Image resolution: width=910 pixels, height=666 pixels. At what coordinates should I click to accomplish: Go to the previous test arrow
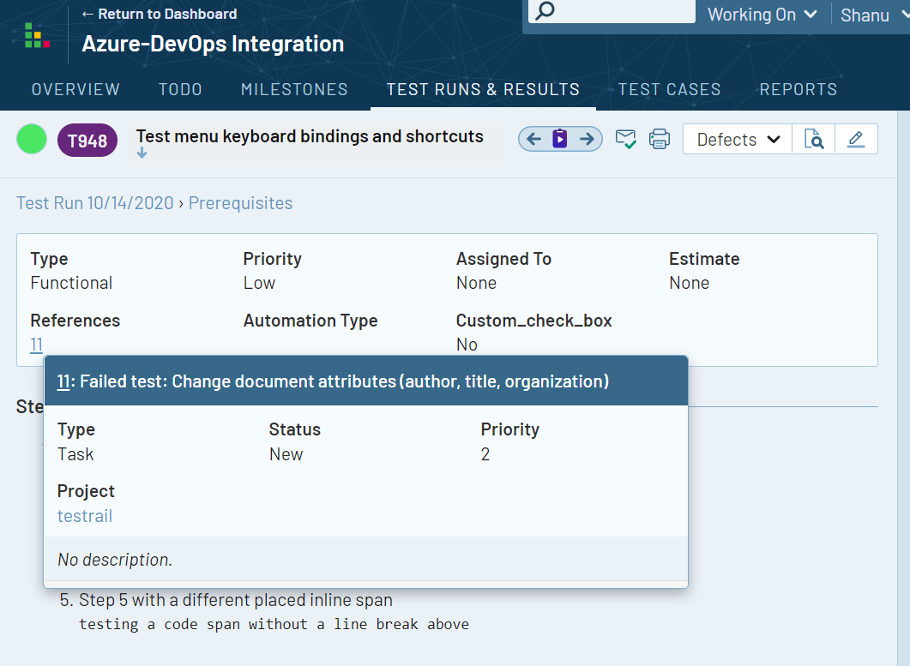[533, 139]
